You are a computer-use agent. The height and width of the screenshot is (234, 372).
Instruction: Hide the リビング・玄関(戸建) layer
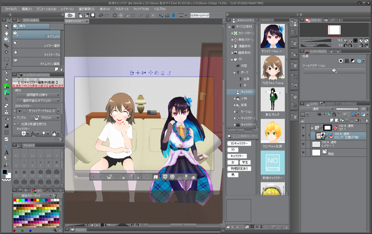(x=303, y=136)
